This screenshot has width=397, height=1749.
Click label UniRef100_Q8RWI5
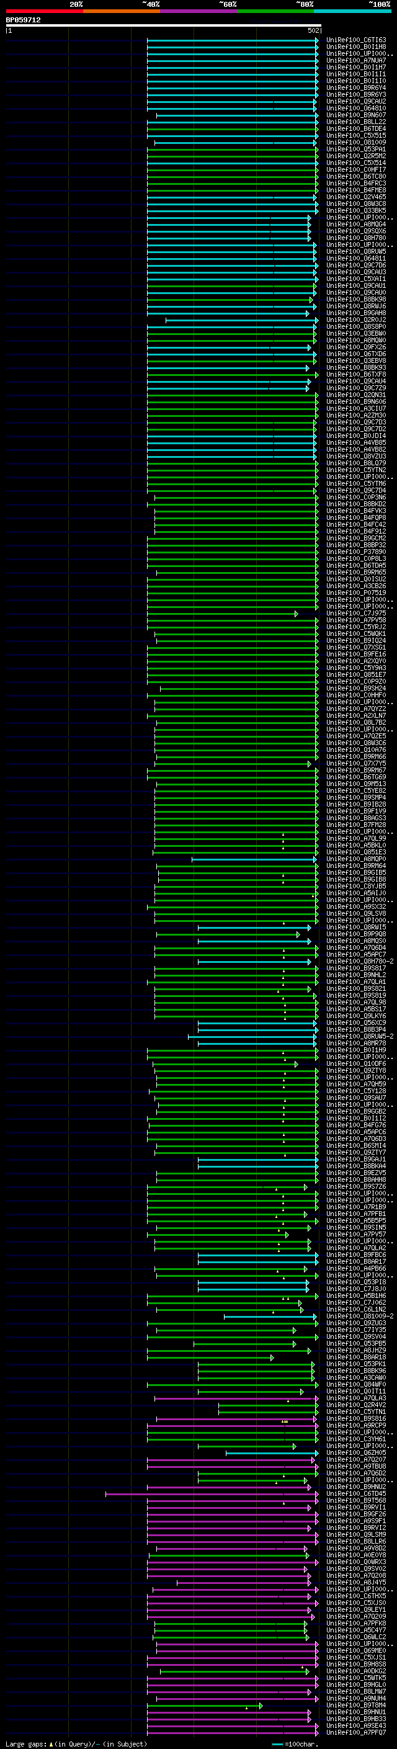(x=355, y=927)
